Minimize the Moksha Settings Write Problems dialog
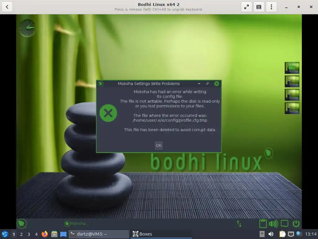This screenshot has width=318, height=239. click(x=199, y=83)
